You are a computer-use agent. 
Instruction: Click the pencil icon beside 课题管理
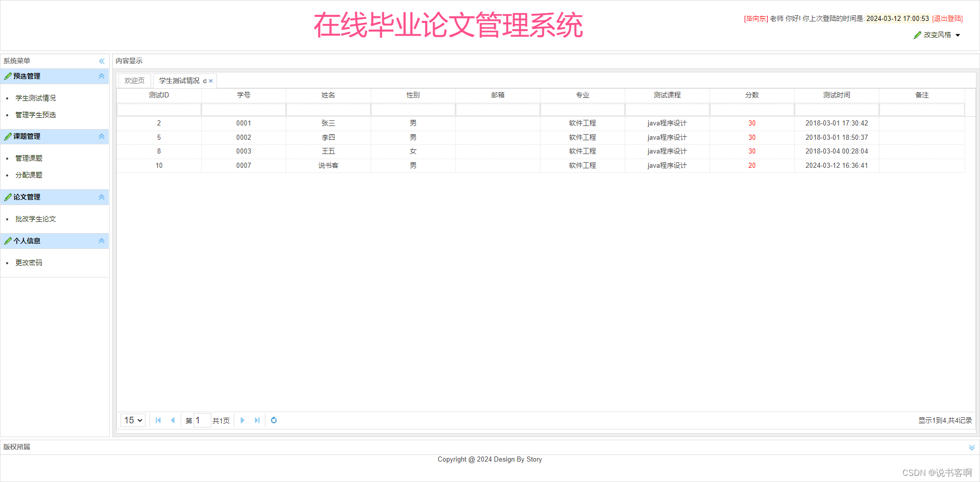[8, 136]
